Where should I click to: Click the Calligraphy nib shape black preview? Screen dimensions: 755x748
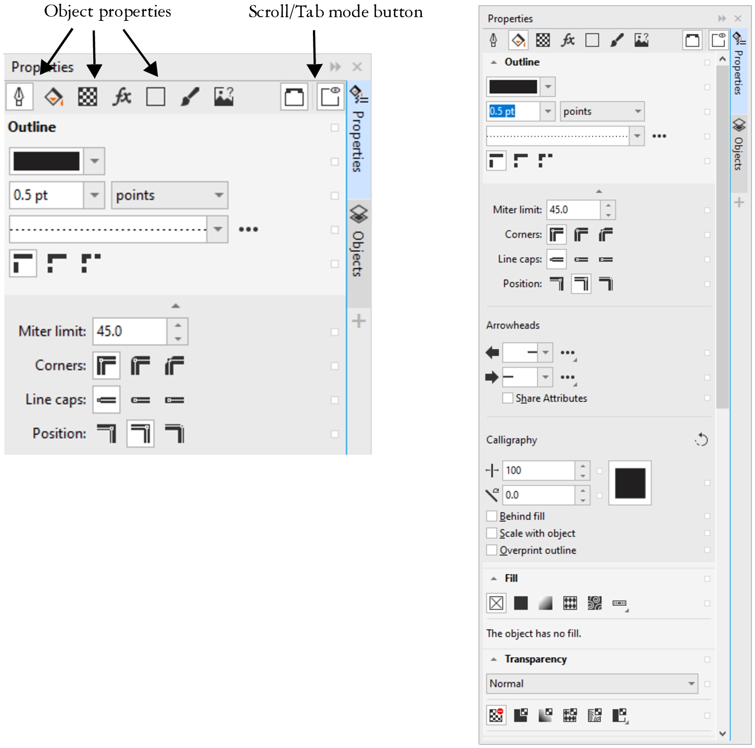(x=630, y=483)
